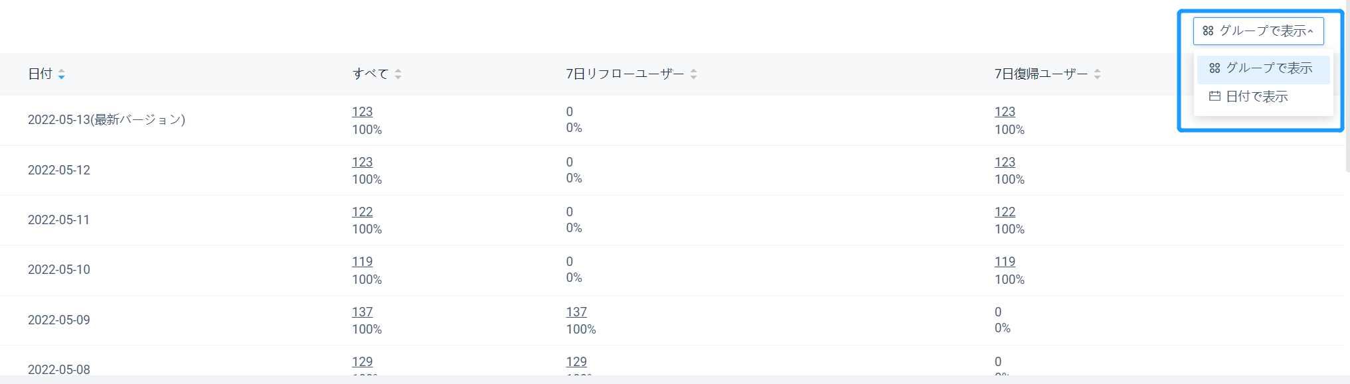This screenshot has height=384, width=1350.
Task: Click the 2022-05-13(最新バージョン) row label
Action: pyautogui.click(x=106, y=120)
